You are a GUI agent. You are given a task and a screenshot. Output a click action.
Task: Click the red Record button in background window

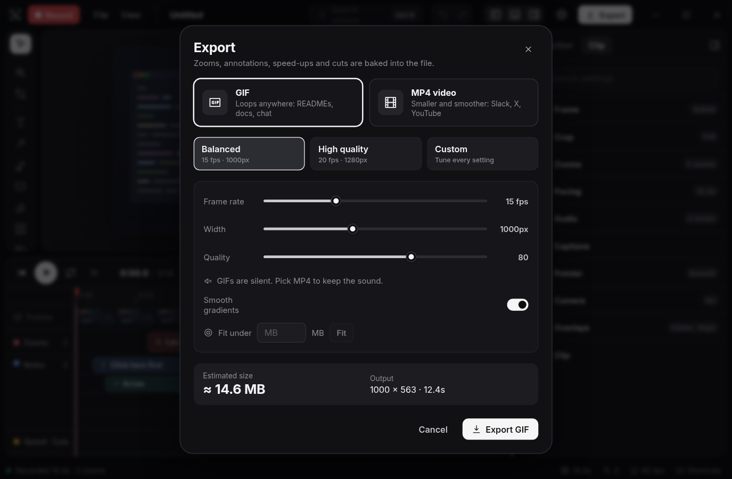pos(54,15)
